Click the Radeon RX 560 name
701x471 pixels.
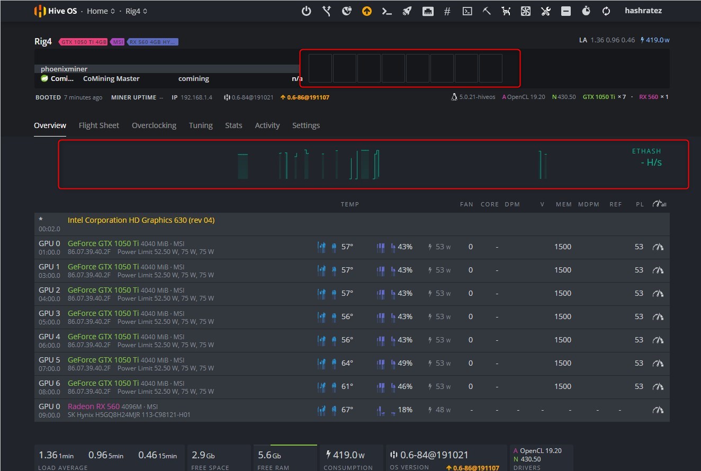coord(94,406)
